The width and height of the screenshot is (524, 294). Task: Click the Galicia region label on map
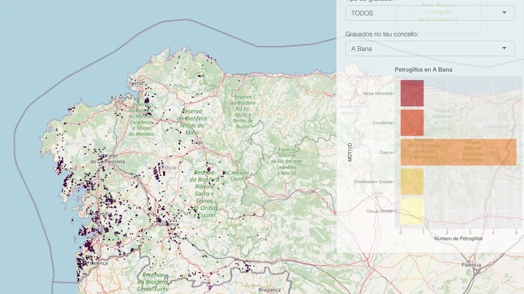tap(168, 167)
